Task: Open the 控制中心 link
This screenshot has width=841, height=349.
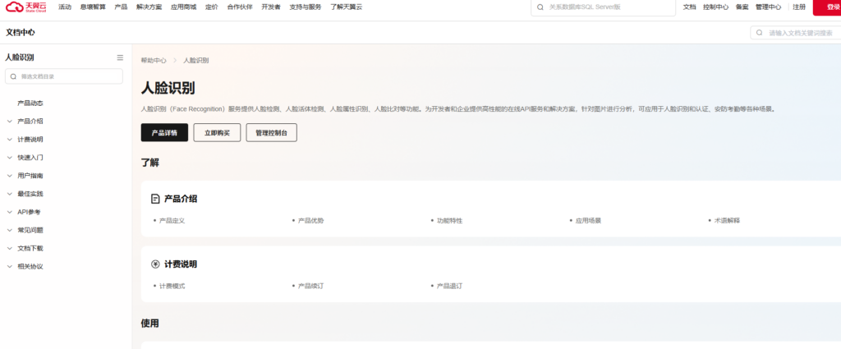Action: pyautogui.click(x=715, y=7)
